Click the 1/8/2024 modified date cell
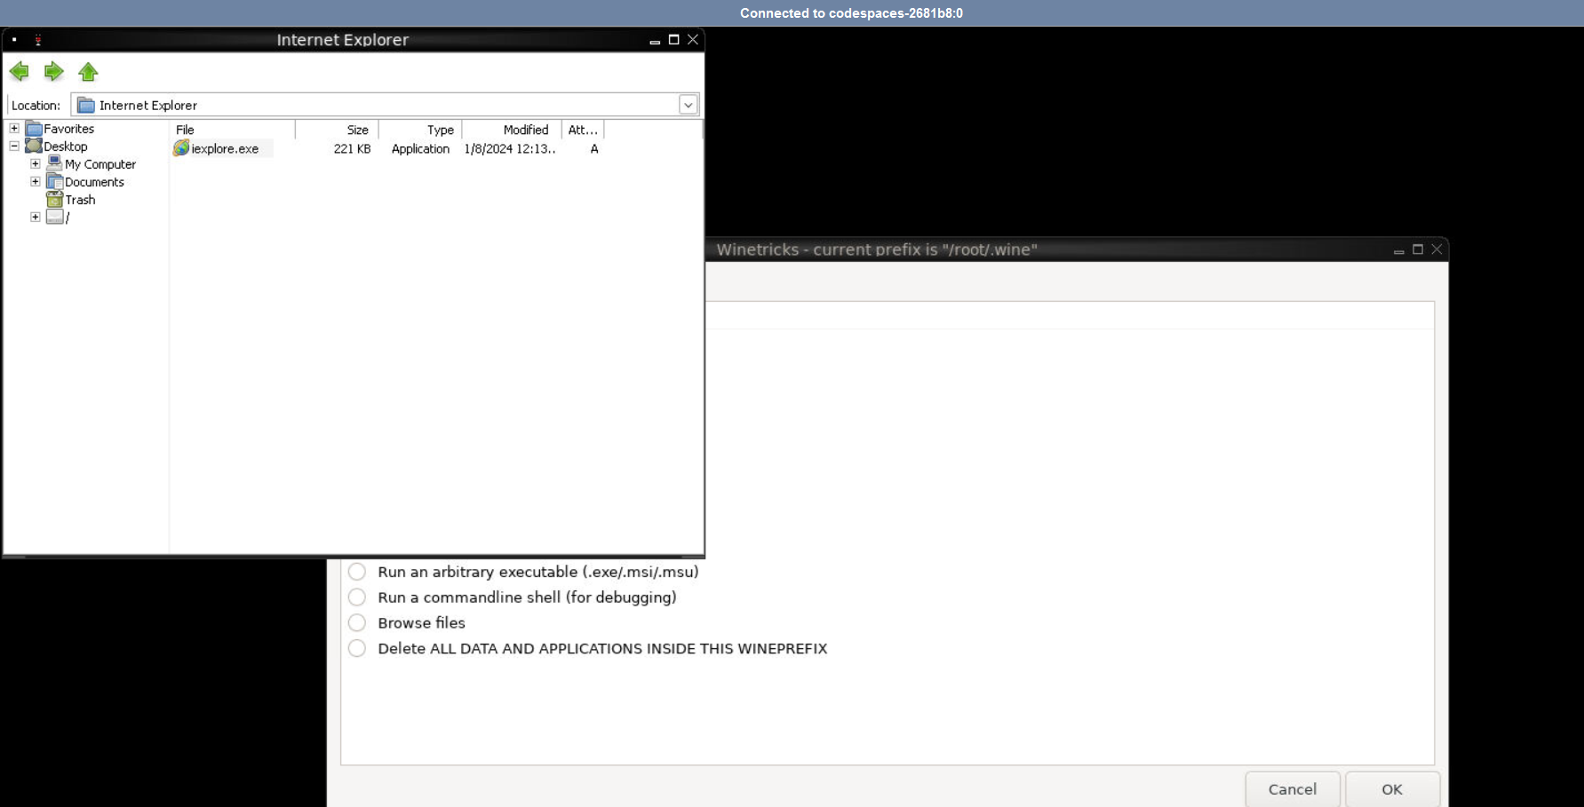Image resolution: width=1584 pixels, height=807 pixels. [510, 149]
